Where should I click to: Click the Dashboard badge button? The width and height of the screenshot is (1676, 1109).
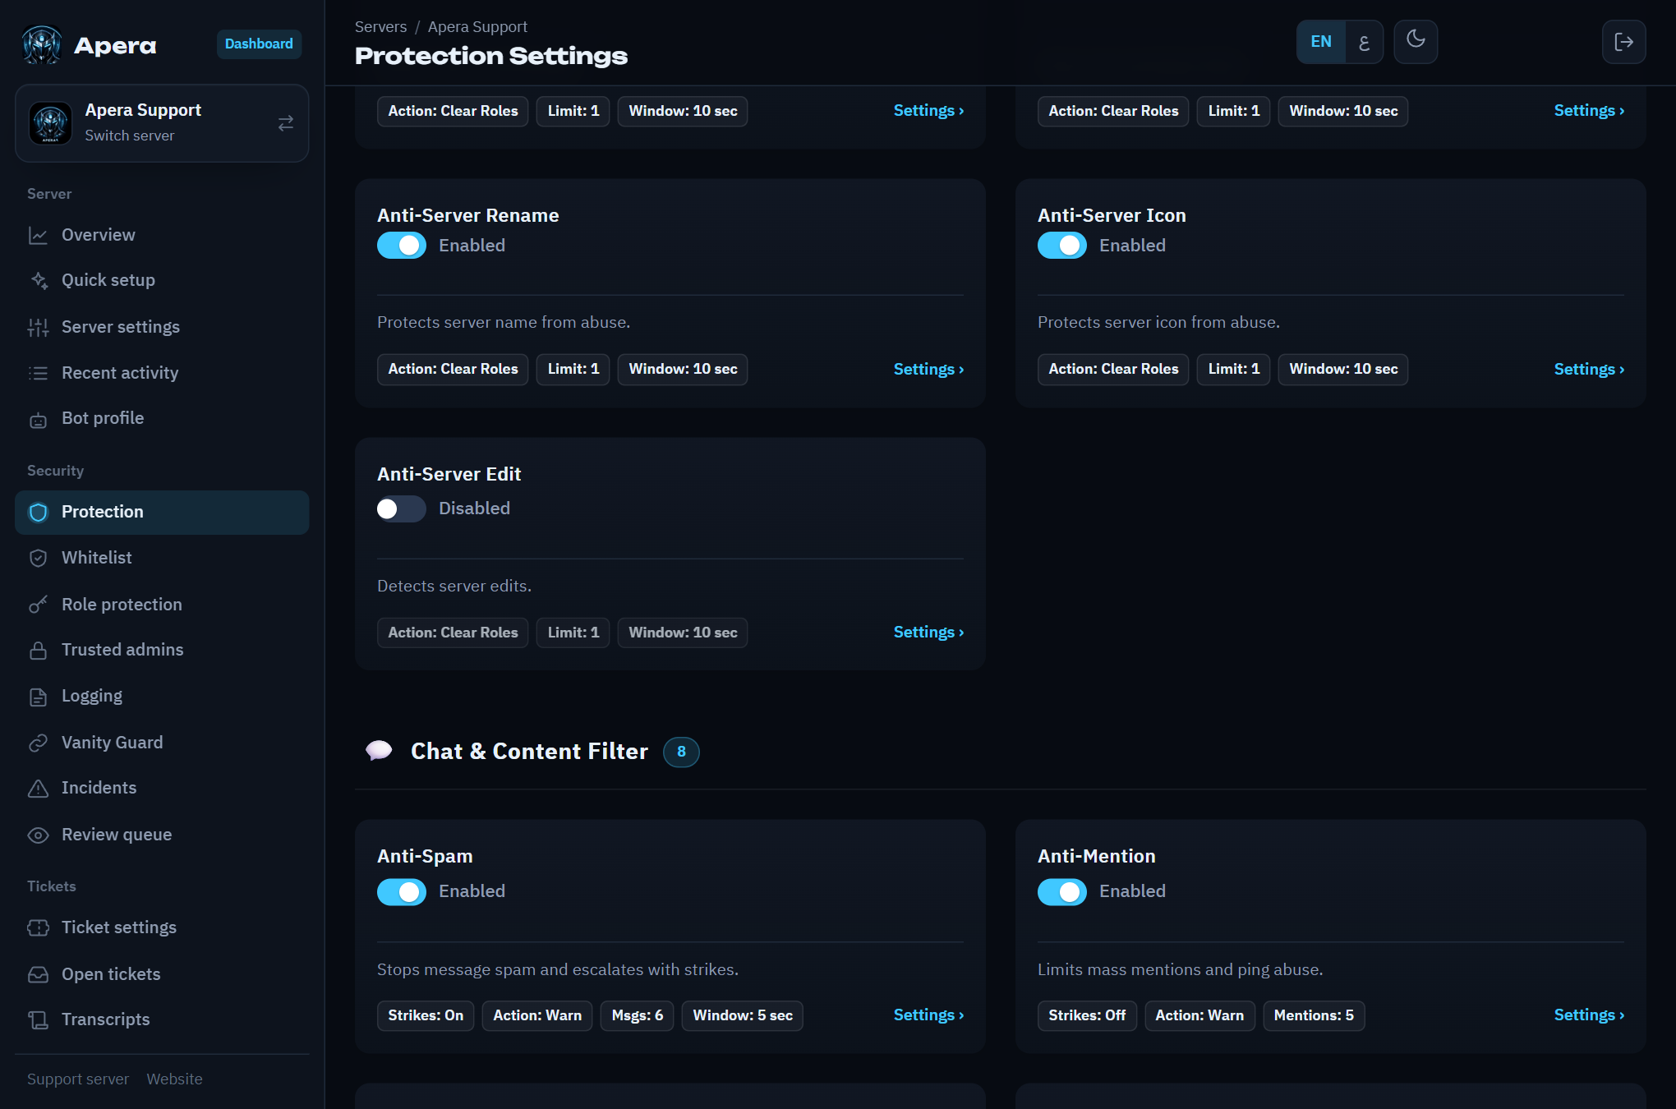click(x=259, y=44)
